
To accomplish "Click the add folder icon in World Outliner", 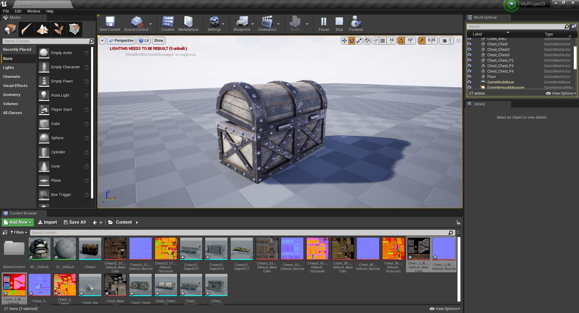I will [574, 27].
